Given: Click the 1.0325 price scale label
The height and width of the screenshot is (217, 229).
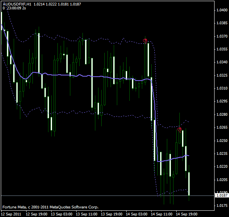Looking at the screenshot, I should [222, 75].
